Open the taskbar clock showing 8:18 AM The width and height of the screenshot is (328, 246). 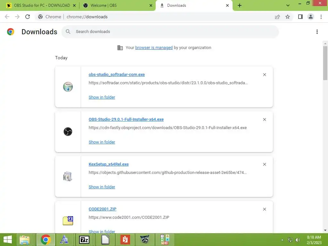pyautogui.click(x=314, y=240)
